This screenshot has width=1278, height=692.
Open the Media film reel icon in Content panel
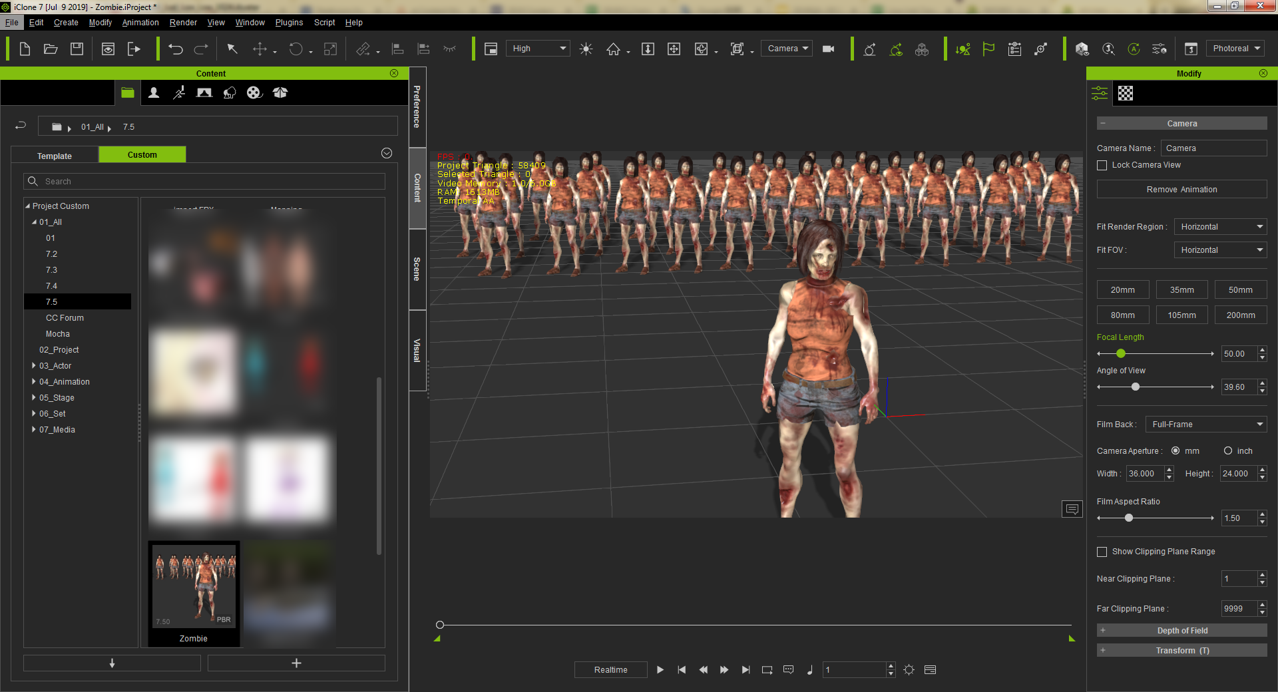pos(254,92)
